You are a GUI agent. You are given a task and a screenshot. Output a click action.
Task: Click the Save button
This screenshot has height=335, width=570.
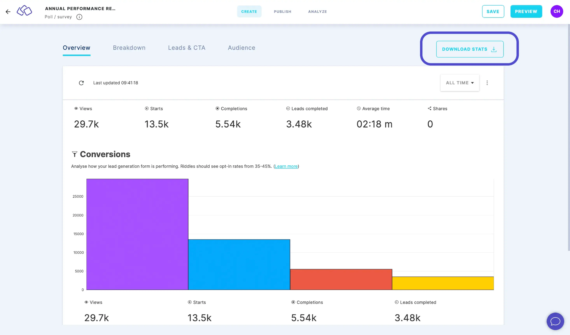pos(493,12)
